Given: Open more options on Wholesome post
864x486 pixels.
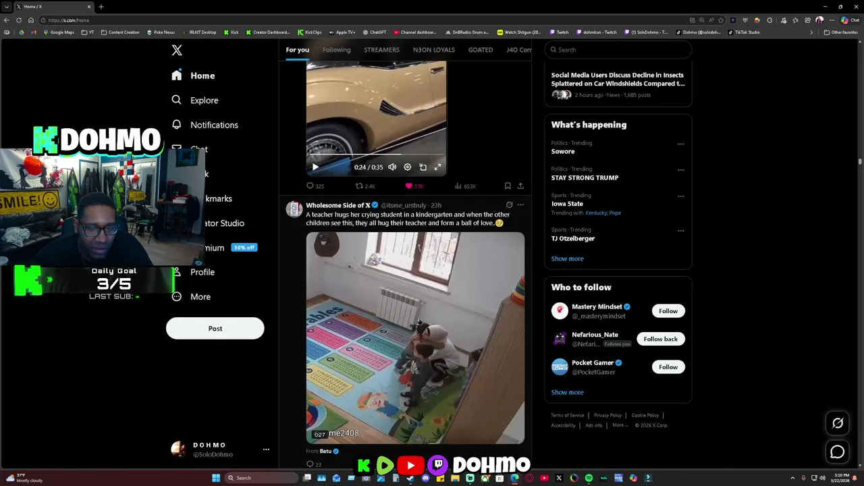Looking at the screenshot, I should tap(520, 205).
